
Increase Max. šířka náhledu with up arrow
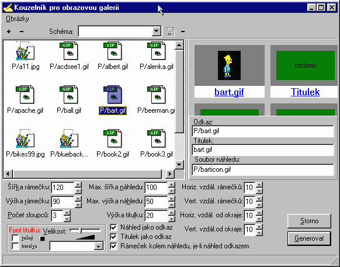coord(172,185)
